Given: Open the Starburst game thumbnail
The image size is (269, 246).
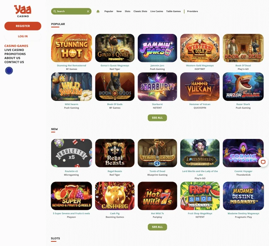Looking at the screenshot, I should coord(157,87).
